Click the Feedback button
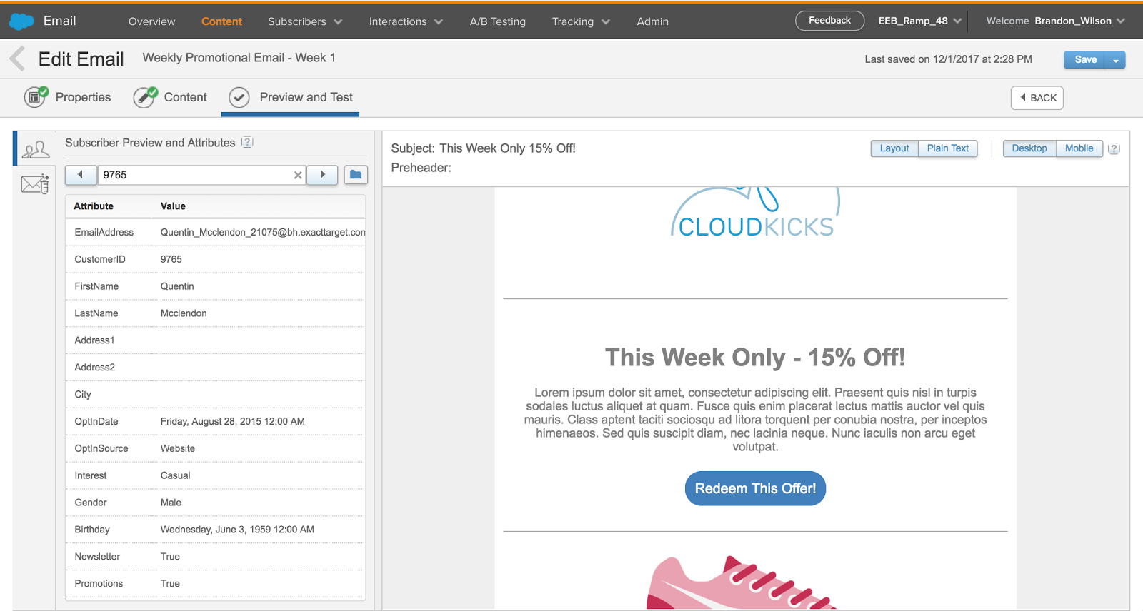Image resolution: width=1143 pixels, height=611 pixels. (x=829, y=21)
